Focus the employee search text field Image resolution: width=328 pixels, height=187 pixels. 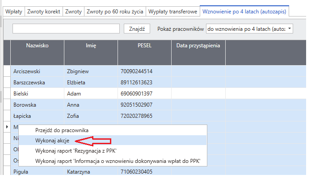[66, 29]
